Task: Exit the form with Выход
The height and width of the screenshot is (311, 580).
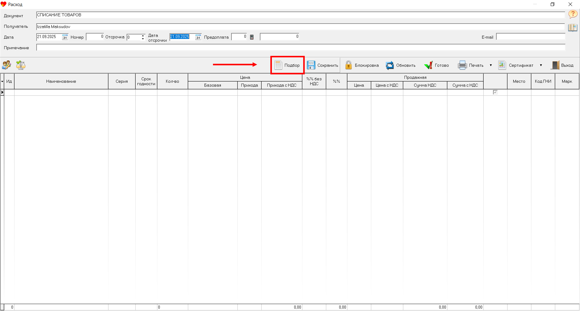Action: tap(562, 65)
